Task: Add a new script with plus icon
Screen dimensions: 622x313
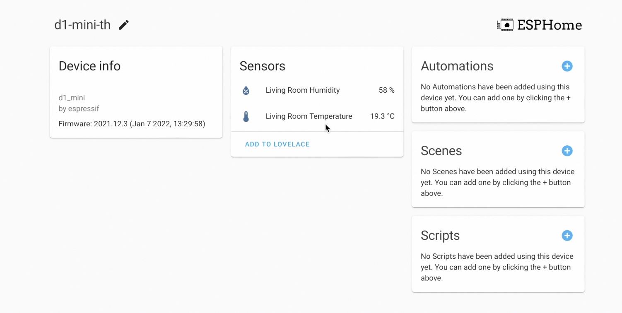Action: 567,236
